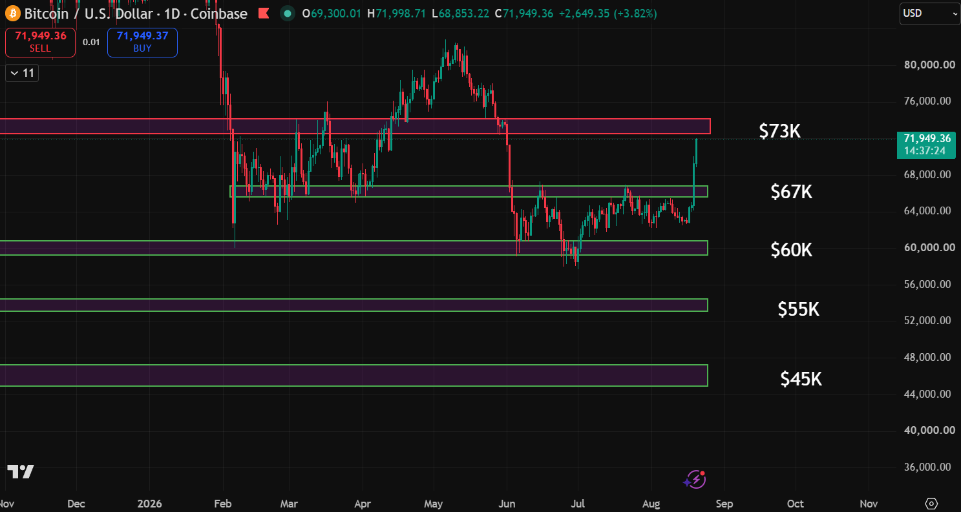Expand the collapsed indicators legend showing 11
The height and width of the screenshot is (512, 961).
pos(22,73)
